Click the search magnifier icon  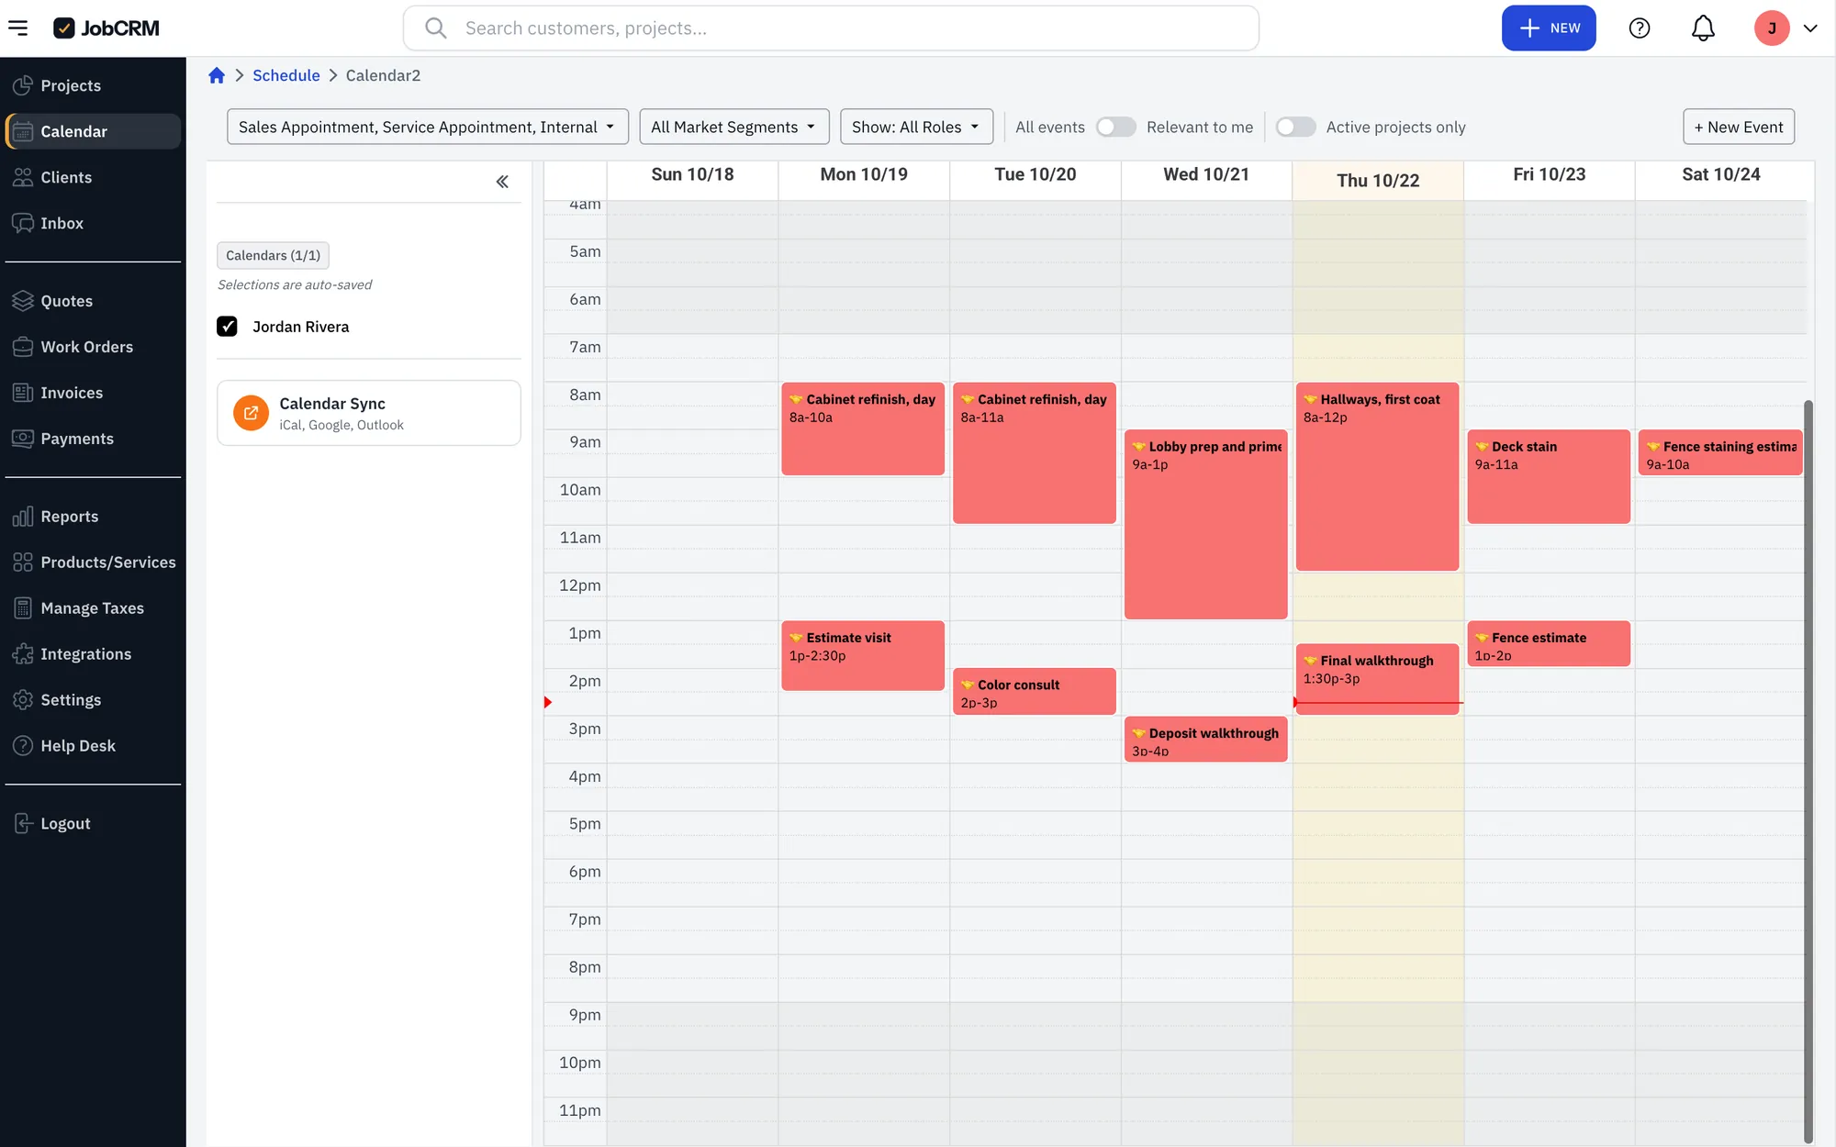click(436, 28)
